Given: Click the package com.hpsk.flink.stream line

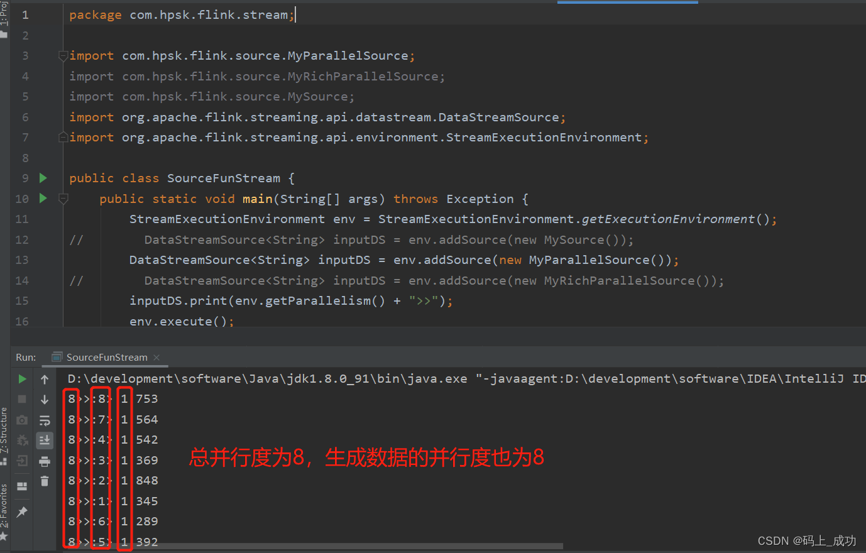Looking at the screenshot, I should click(182, 14).
